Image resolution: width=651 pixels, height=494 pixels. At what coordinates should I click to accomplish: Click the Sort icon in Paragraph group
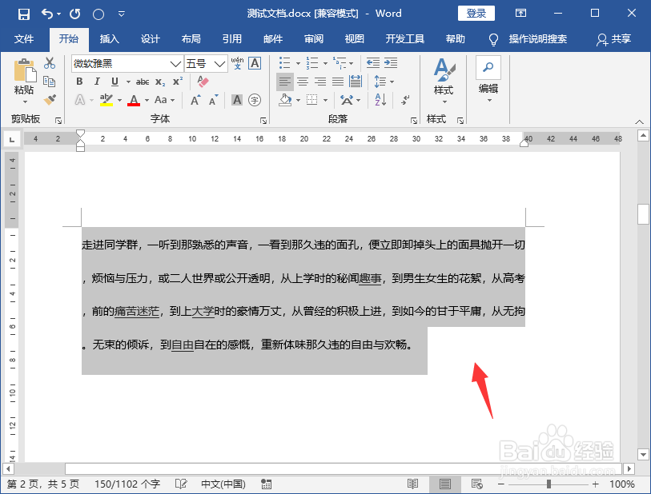point(379,100)
